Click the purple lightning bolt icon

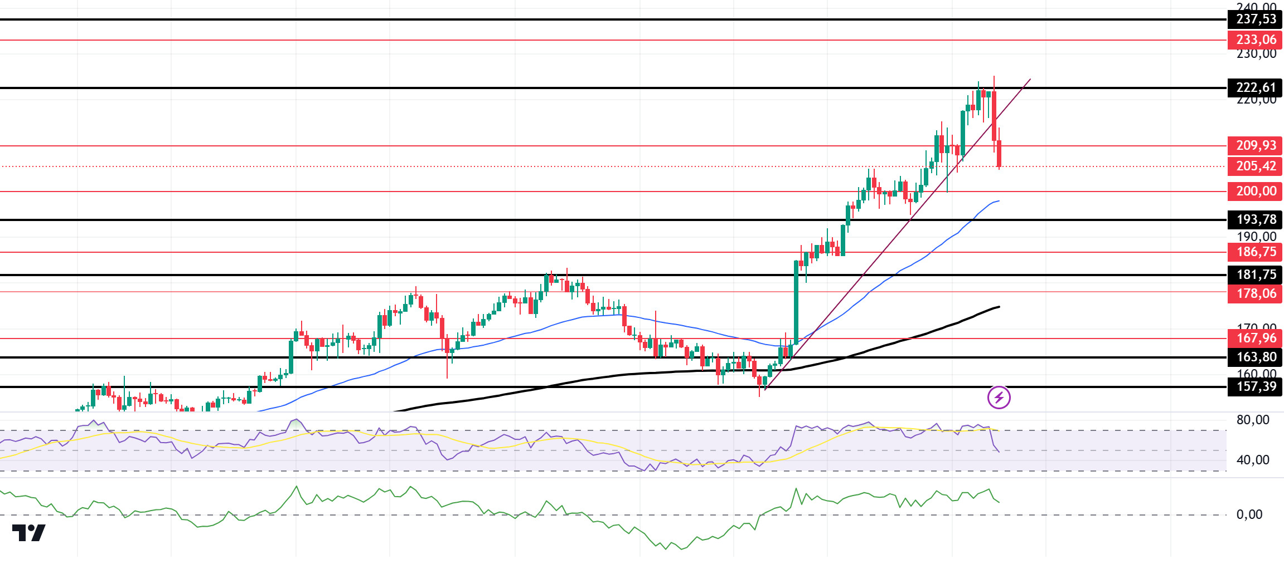tap(999, 398)
